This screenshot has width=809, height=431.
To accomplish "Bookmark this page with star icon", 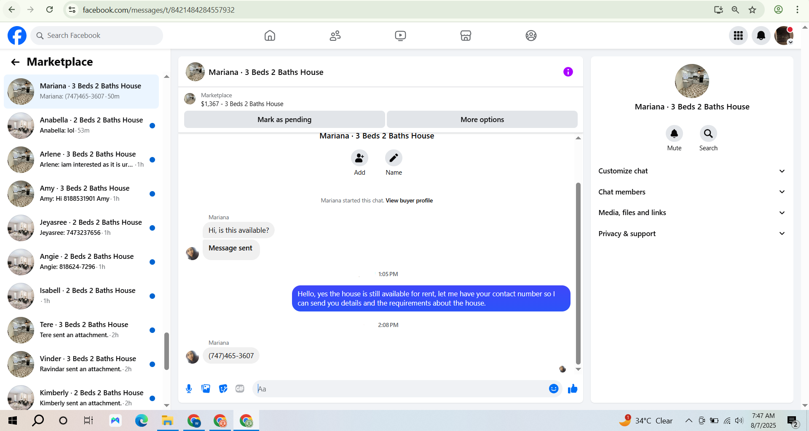I will (x=752, y=10).
